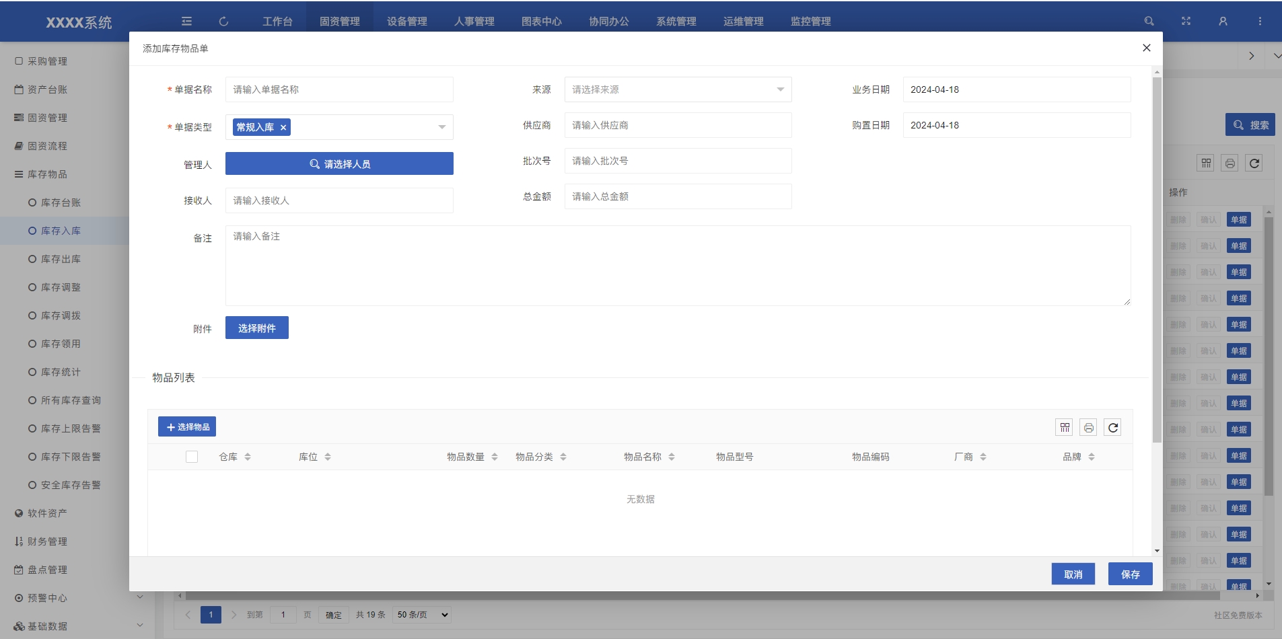Open the 来源 dropdown

(678, 89)
